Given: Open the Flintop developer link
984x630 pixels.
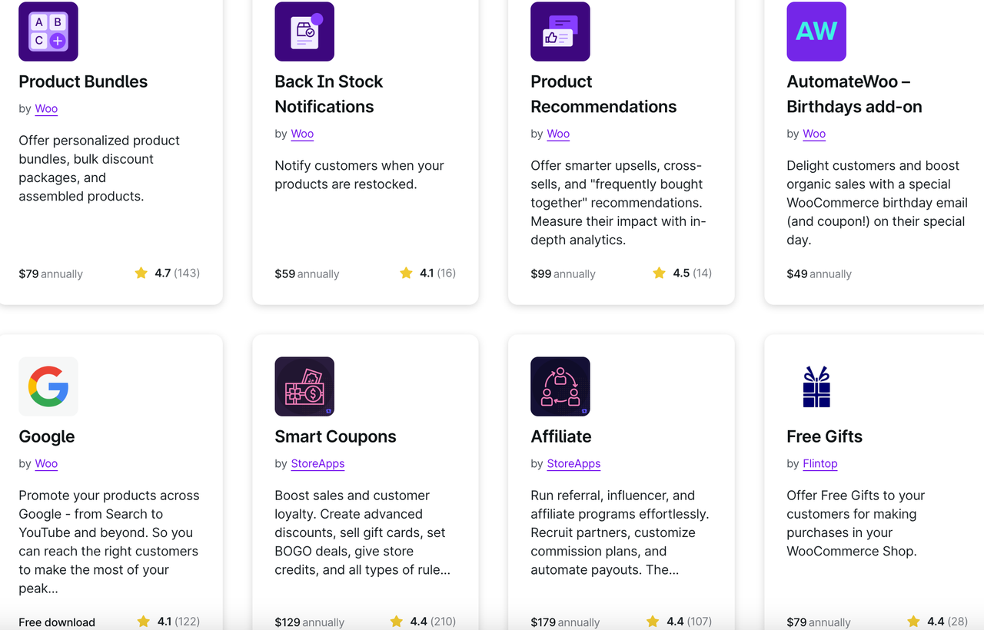Looking at the screenshot, I should pos(820,463).
